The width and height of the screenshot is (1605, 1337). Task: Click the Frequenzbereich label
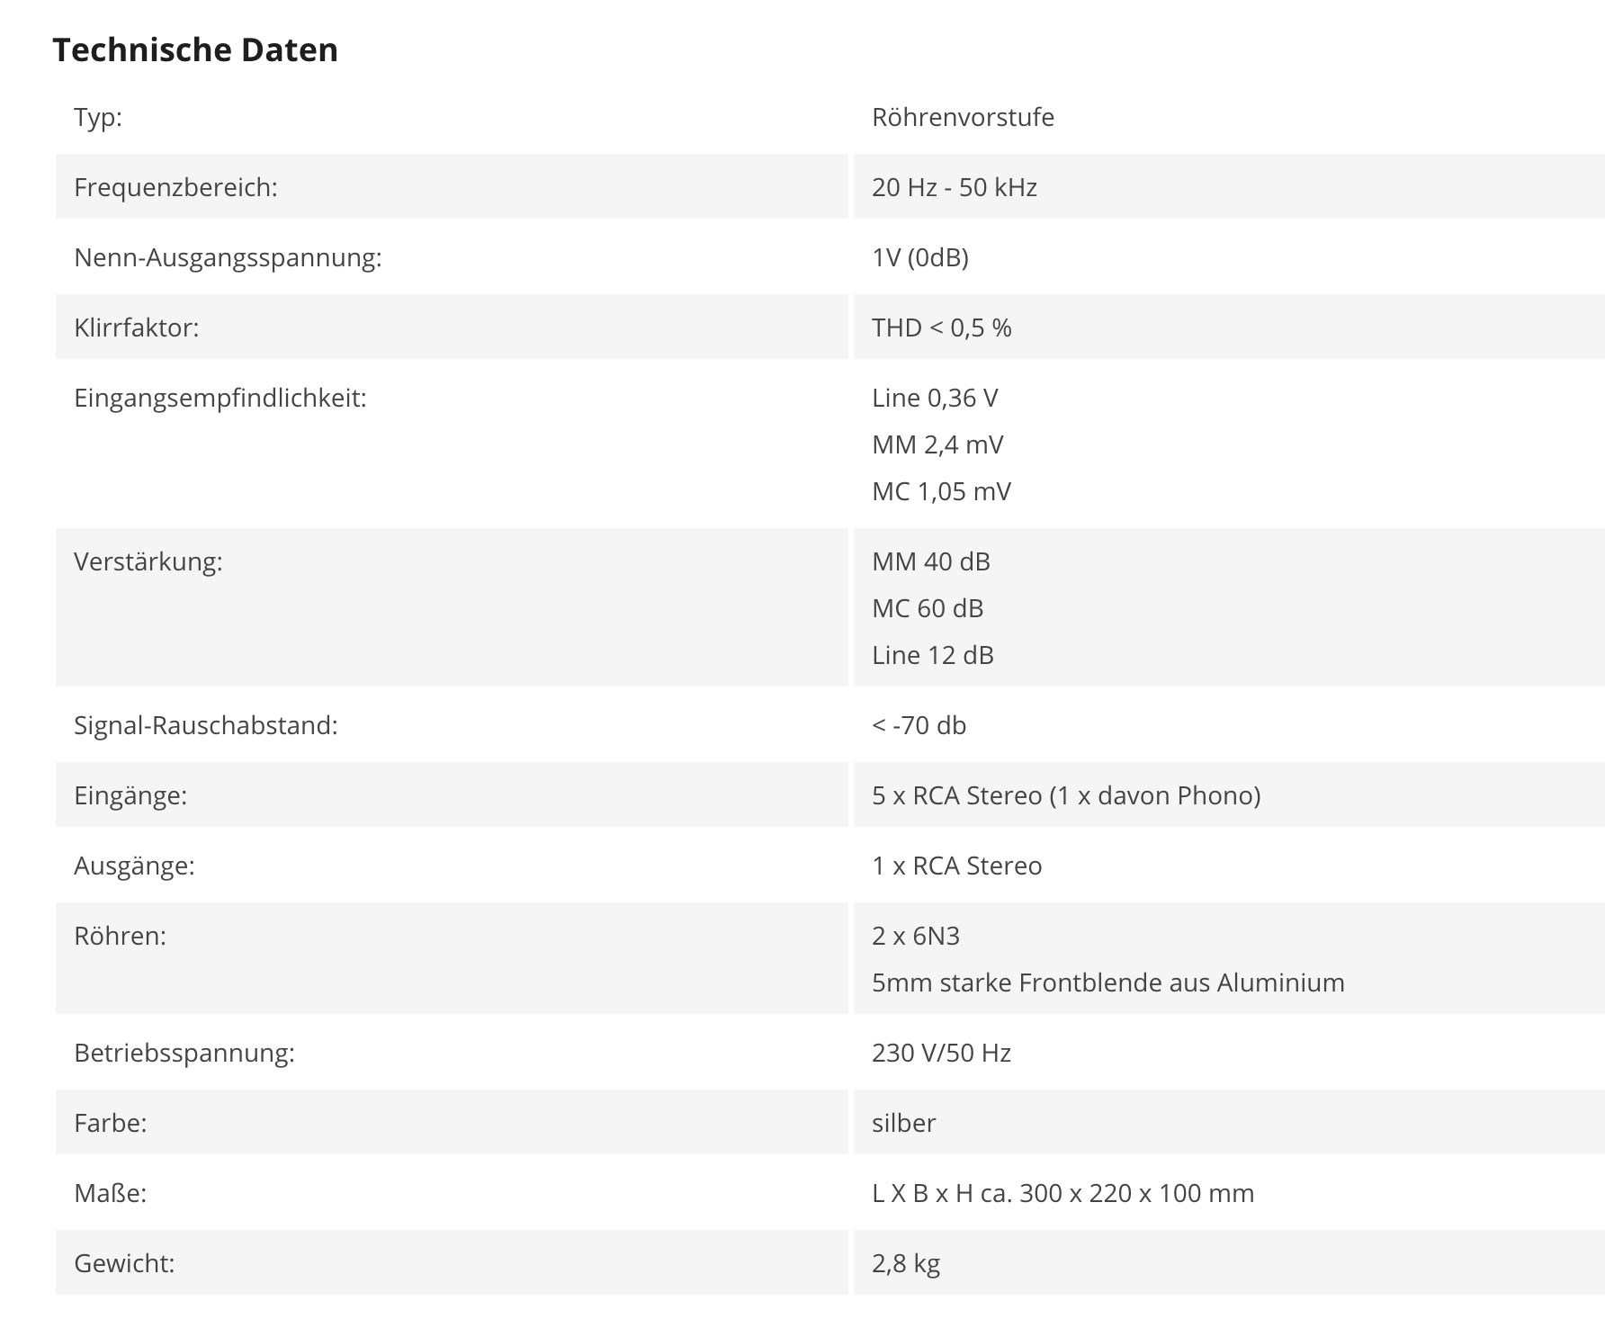pos(175,187)
